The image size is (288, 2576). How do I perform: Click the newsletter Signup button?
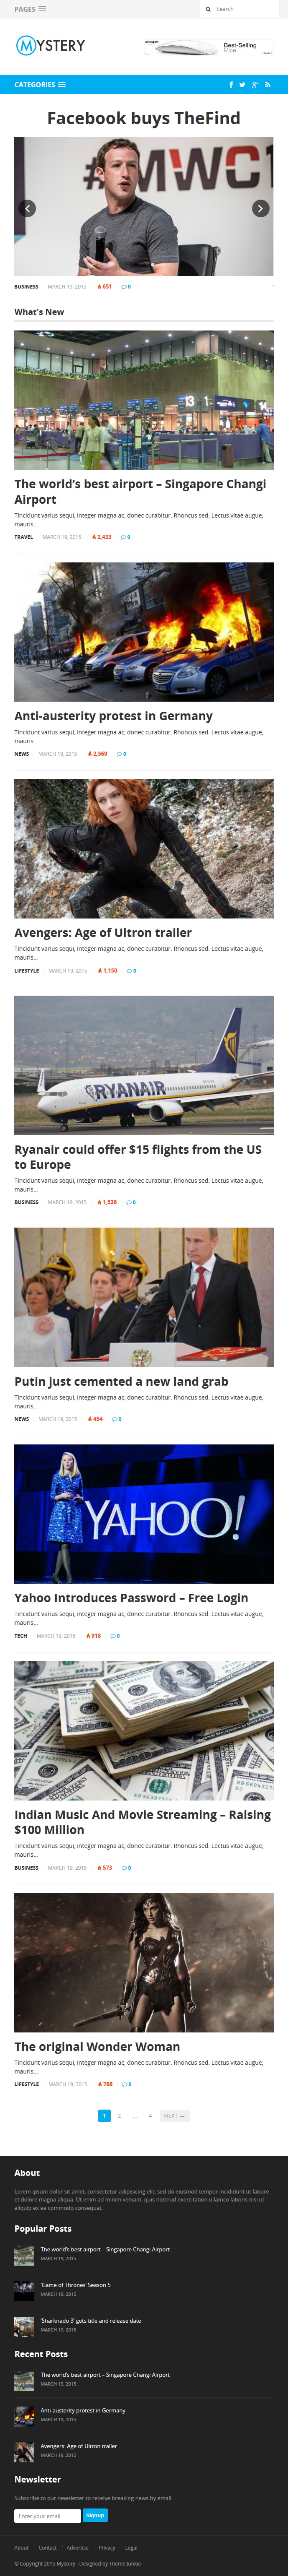pos(94,2515)
